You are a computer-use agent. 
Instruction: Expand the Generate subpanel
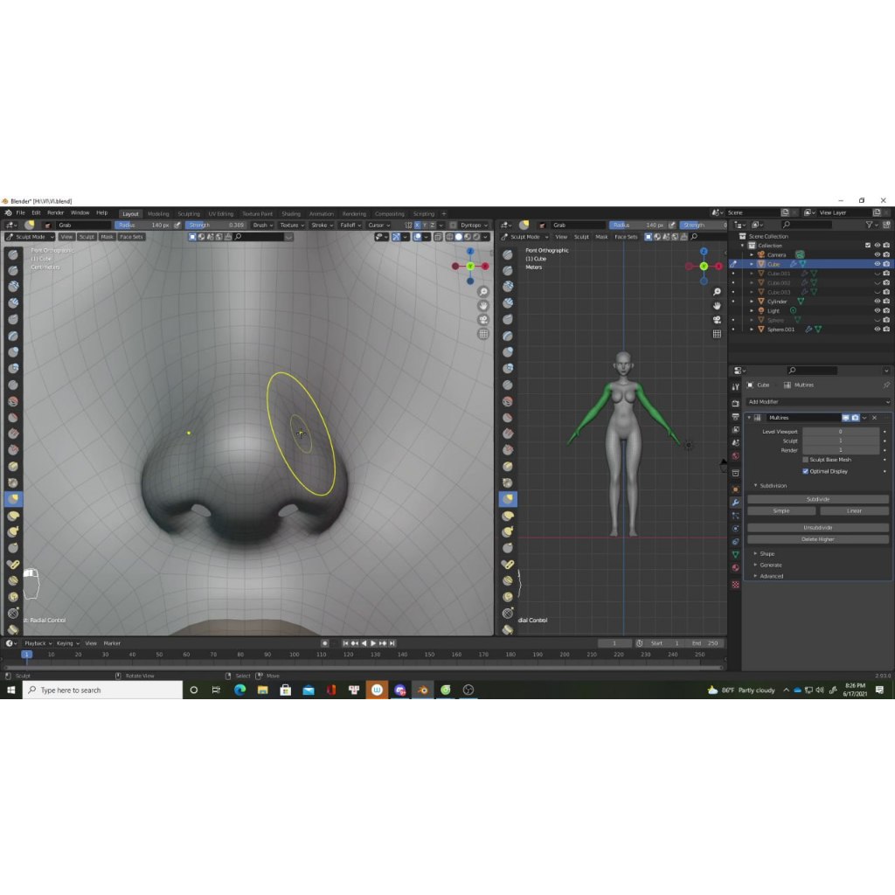pos(770,565)
